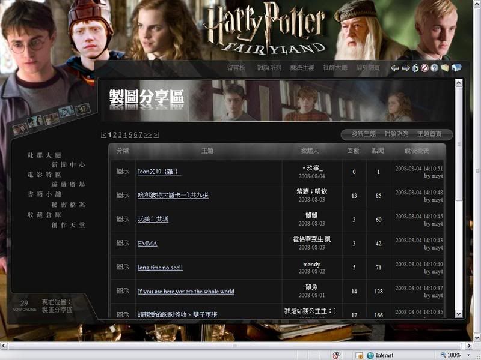Open topic IconX10 {雜`}

coord(159,172)
